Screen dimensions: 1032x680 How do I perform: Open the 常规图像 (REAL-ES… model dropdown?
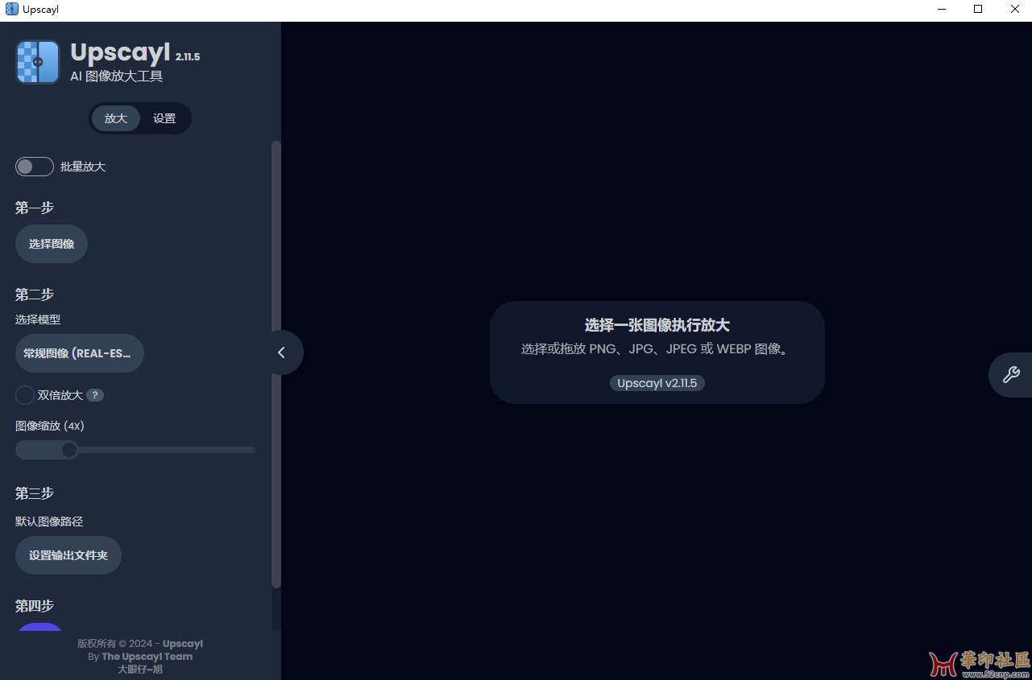[80, 353]
